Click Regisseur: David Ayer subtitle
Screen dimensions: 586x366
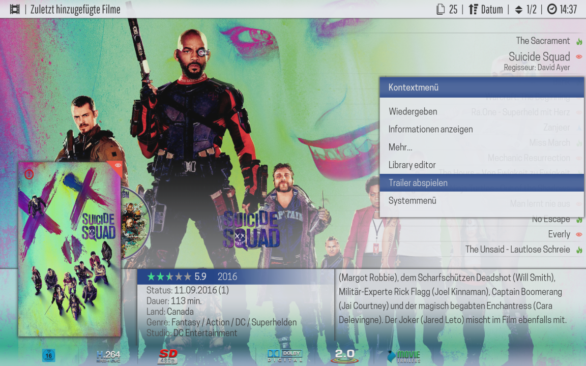pyautogui.click(x=537, y=68)
